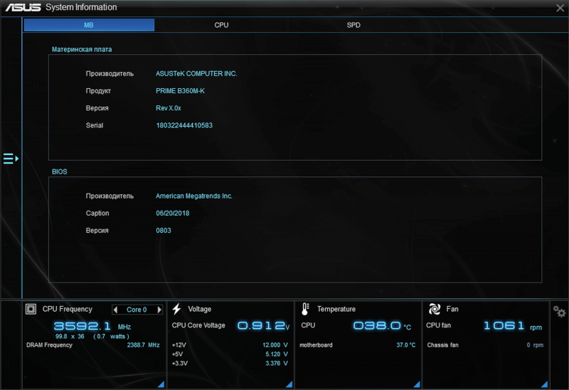The width and height of the screenshot is (569, 390).
Task: Expand the Fan panel corner triangle
Action: click(x=544, y=384)
